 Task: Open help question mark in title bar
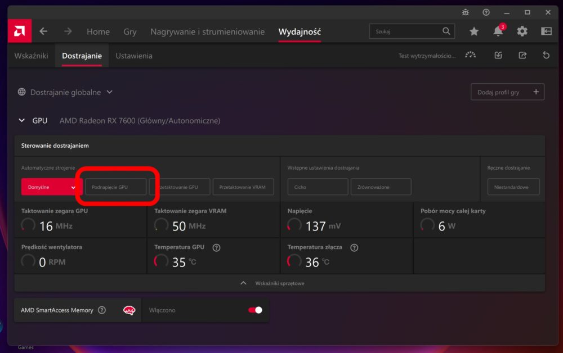[x=486, y=12]
